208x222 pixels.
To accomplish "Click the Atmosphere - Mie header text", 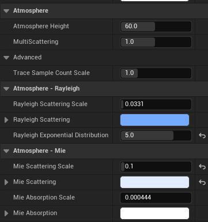I will click(x=39, y=150).
